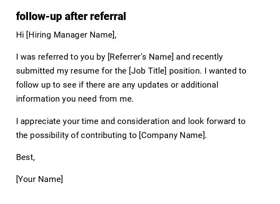Click the phrase 'I wanted to'
280x204 pixels.
[225, 71]
